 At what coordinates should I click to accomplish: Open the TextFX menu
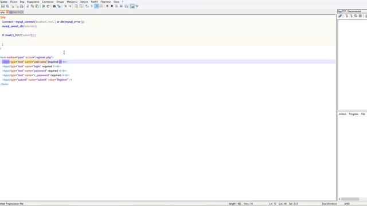tap(94, 2)
